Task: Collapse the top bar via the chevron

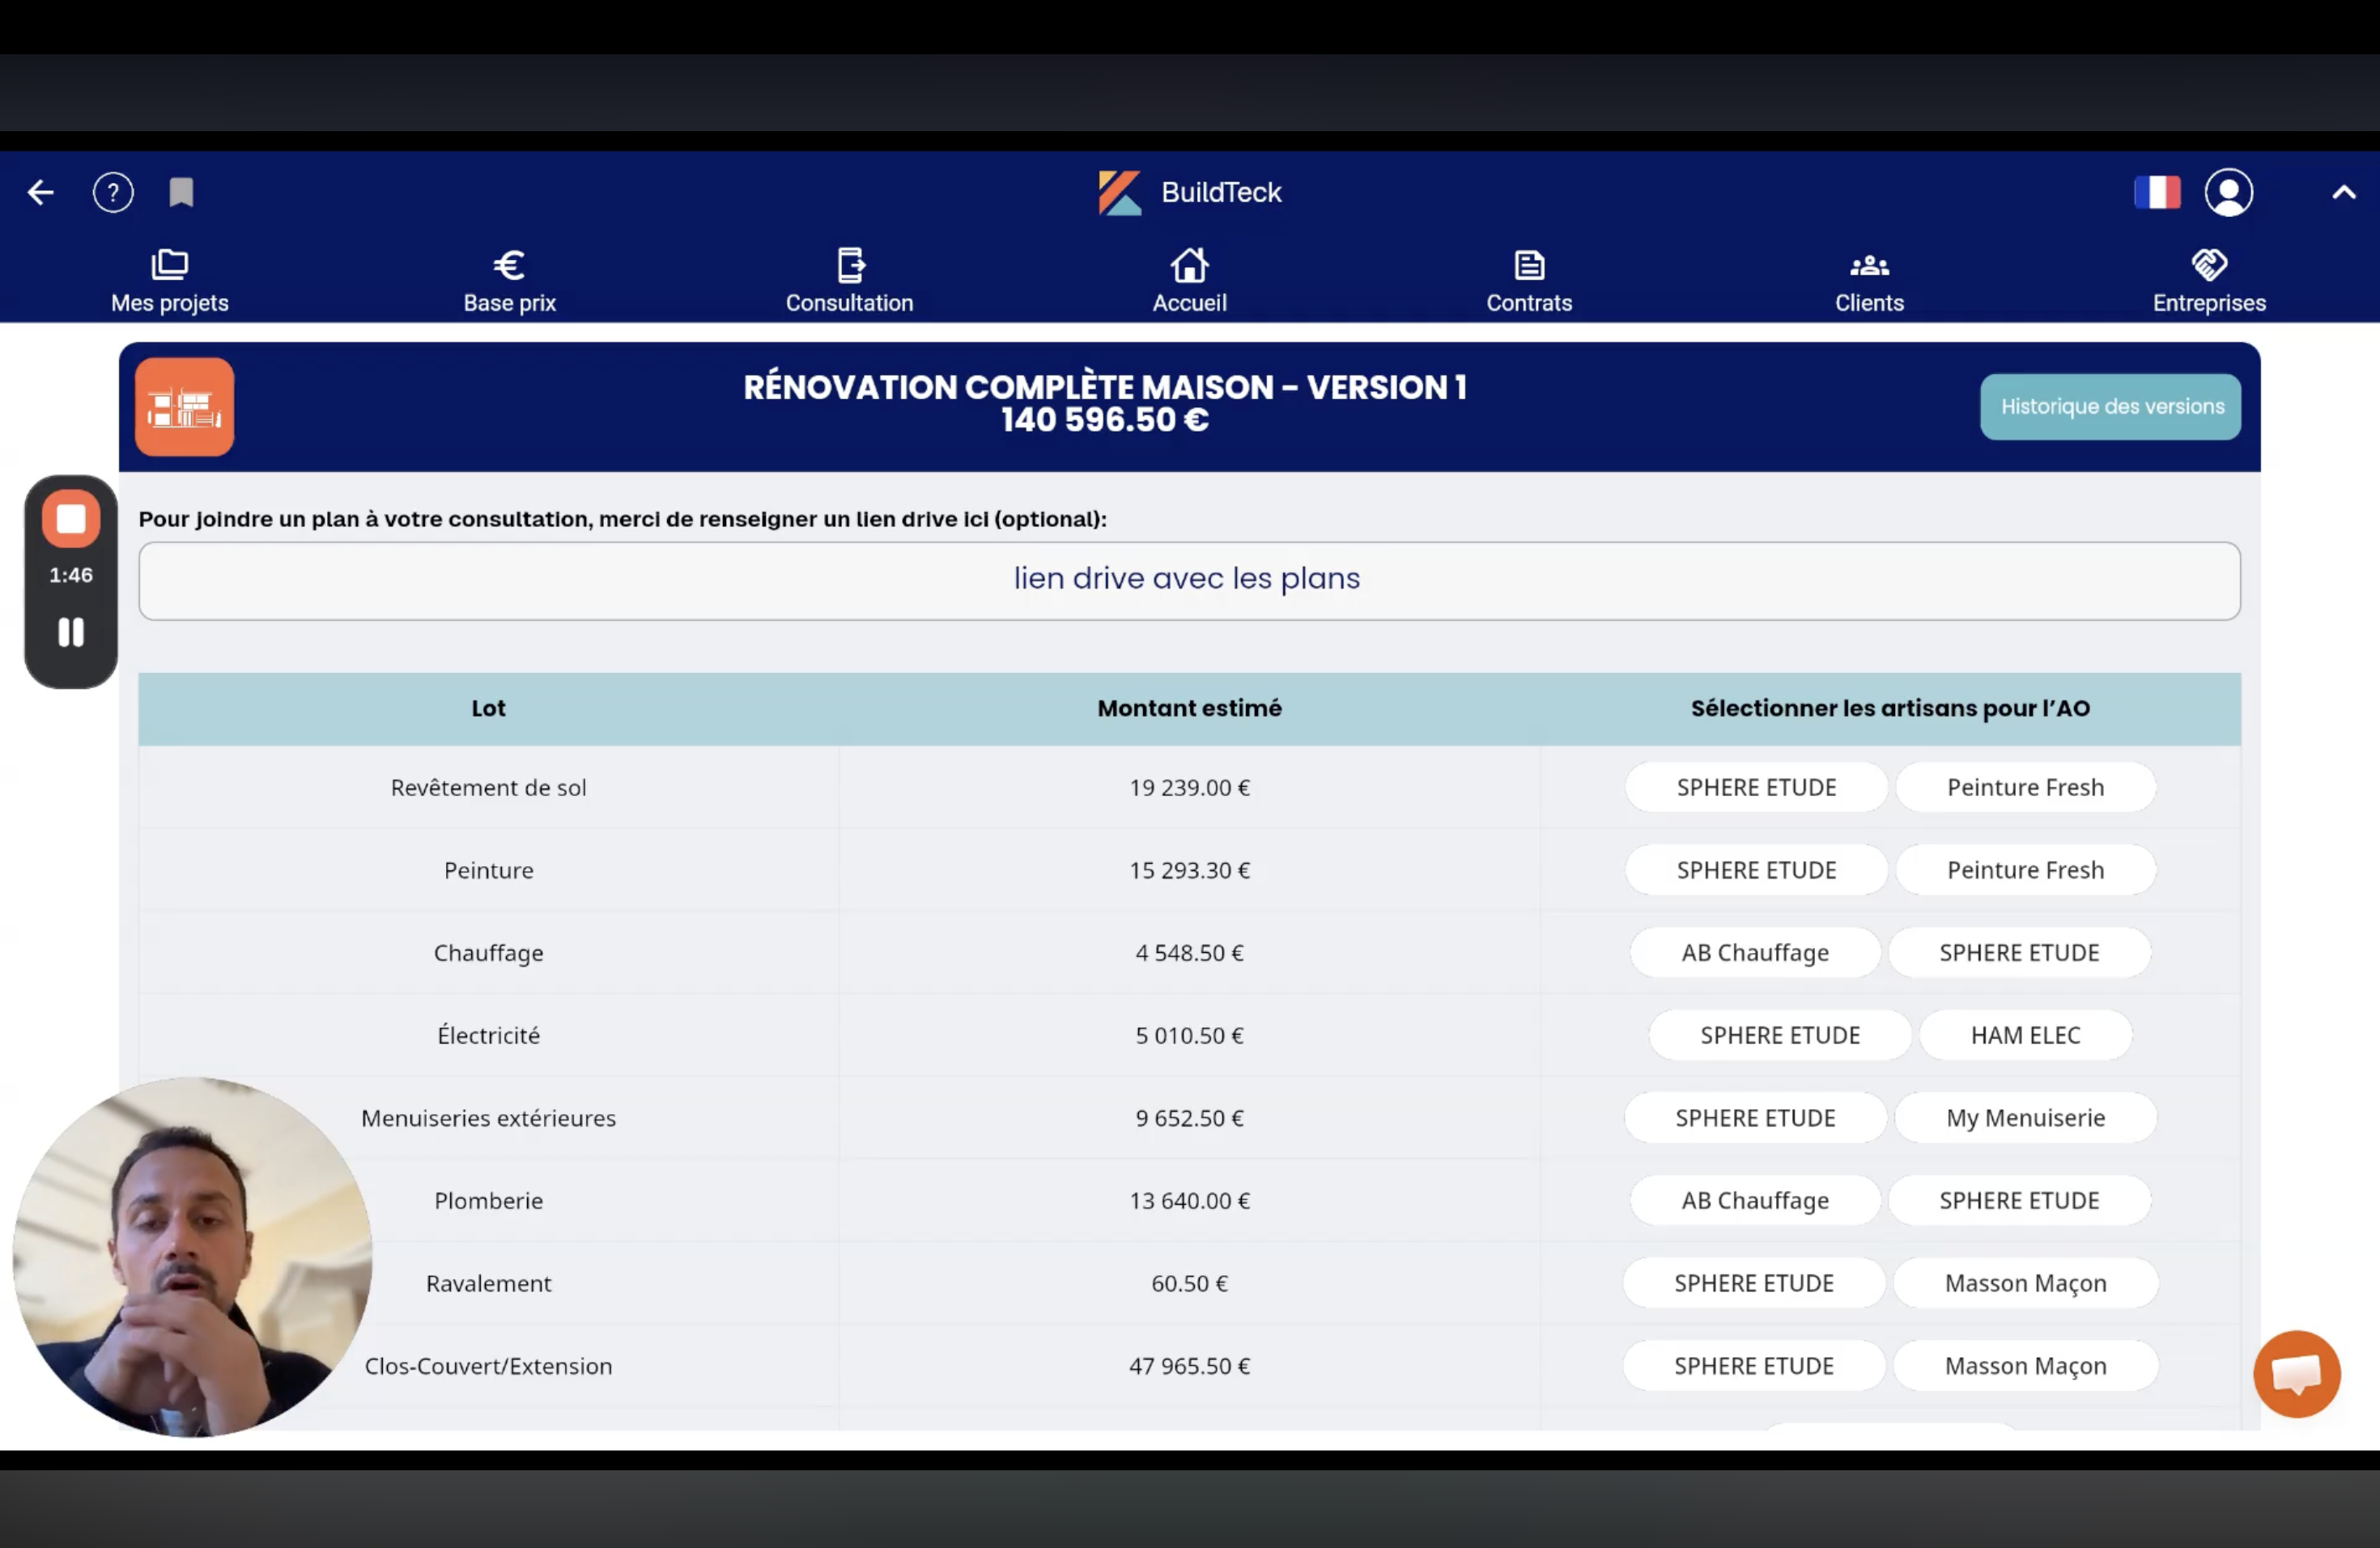Action: click(2343, 192)
